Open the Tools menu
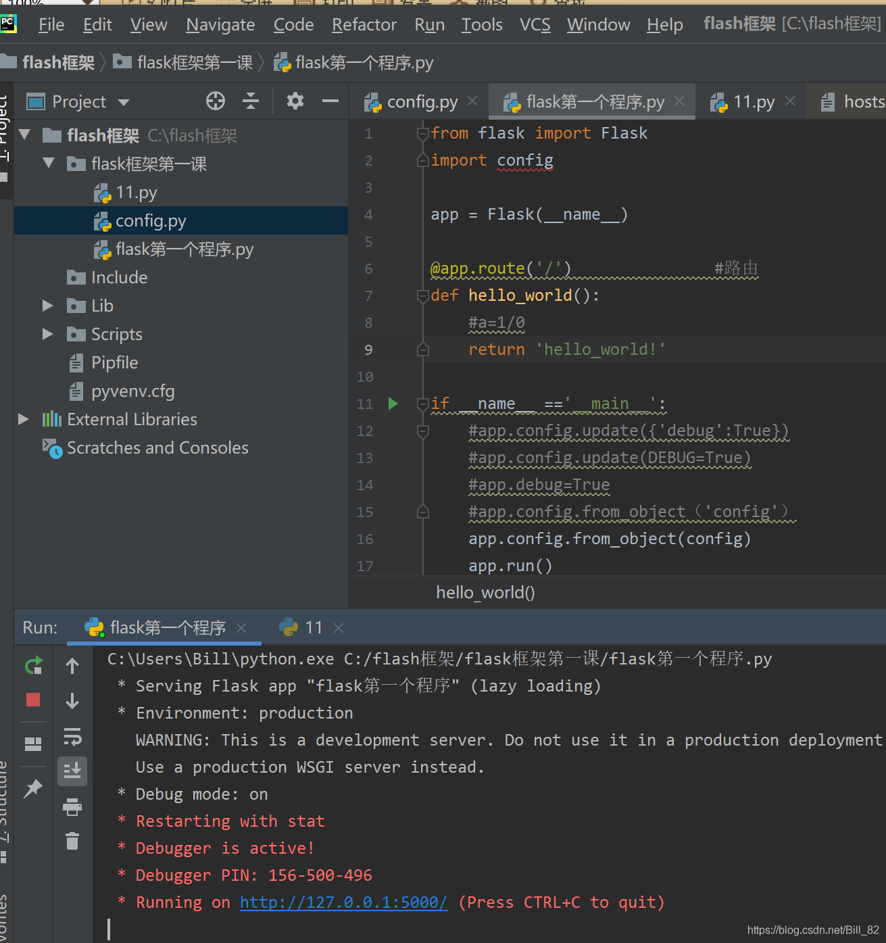Image resolution: width=886 pixels, height=943 pixels. coord(482,25)
